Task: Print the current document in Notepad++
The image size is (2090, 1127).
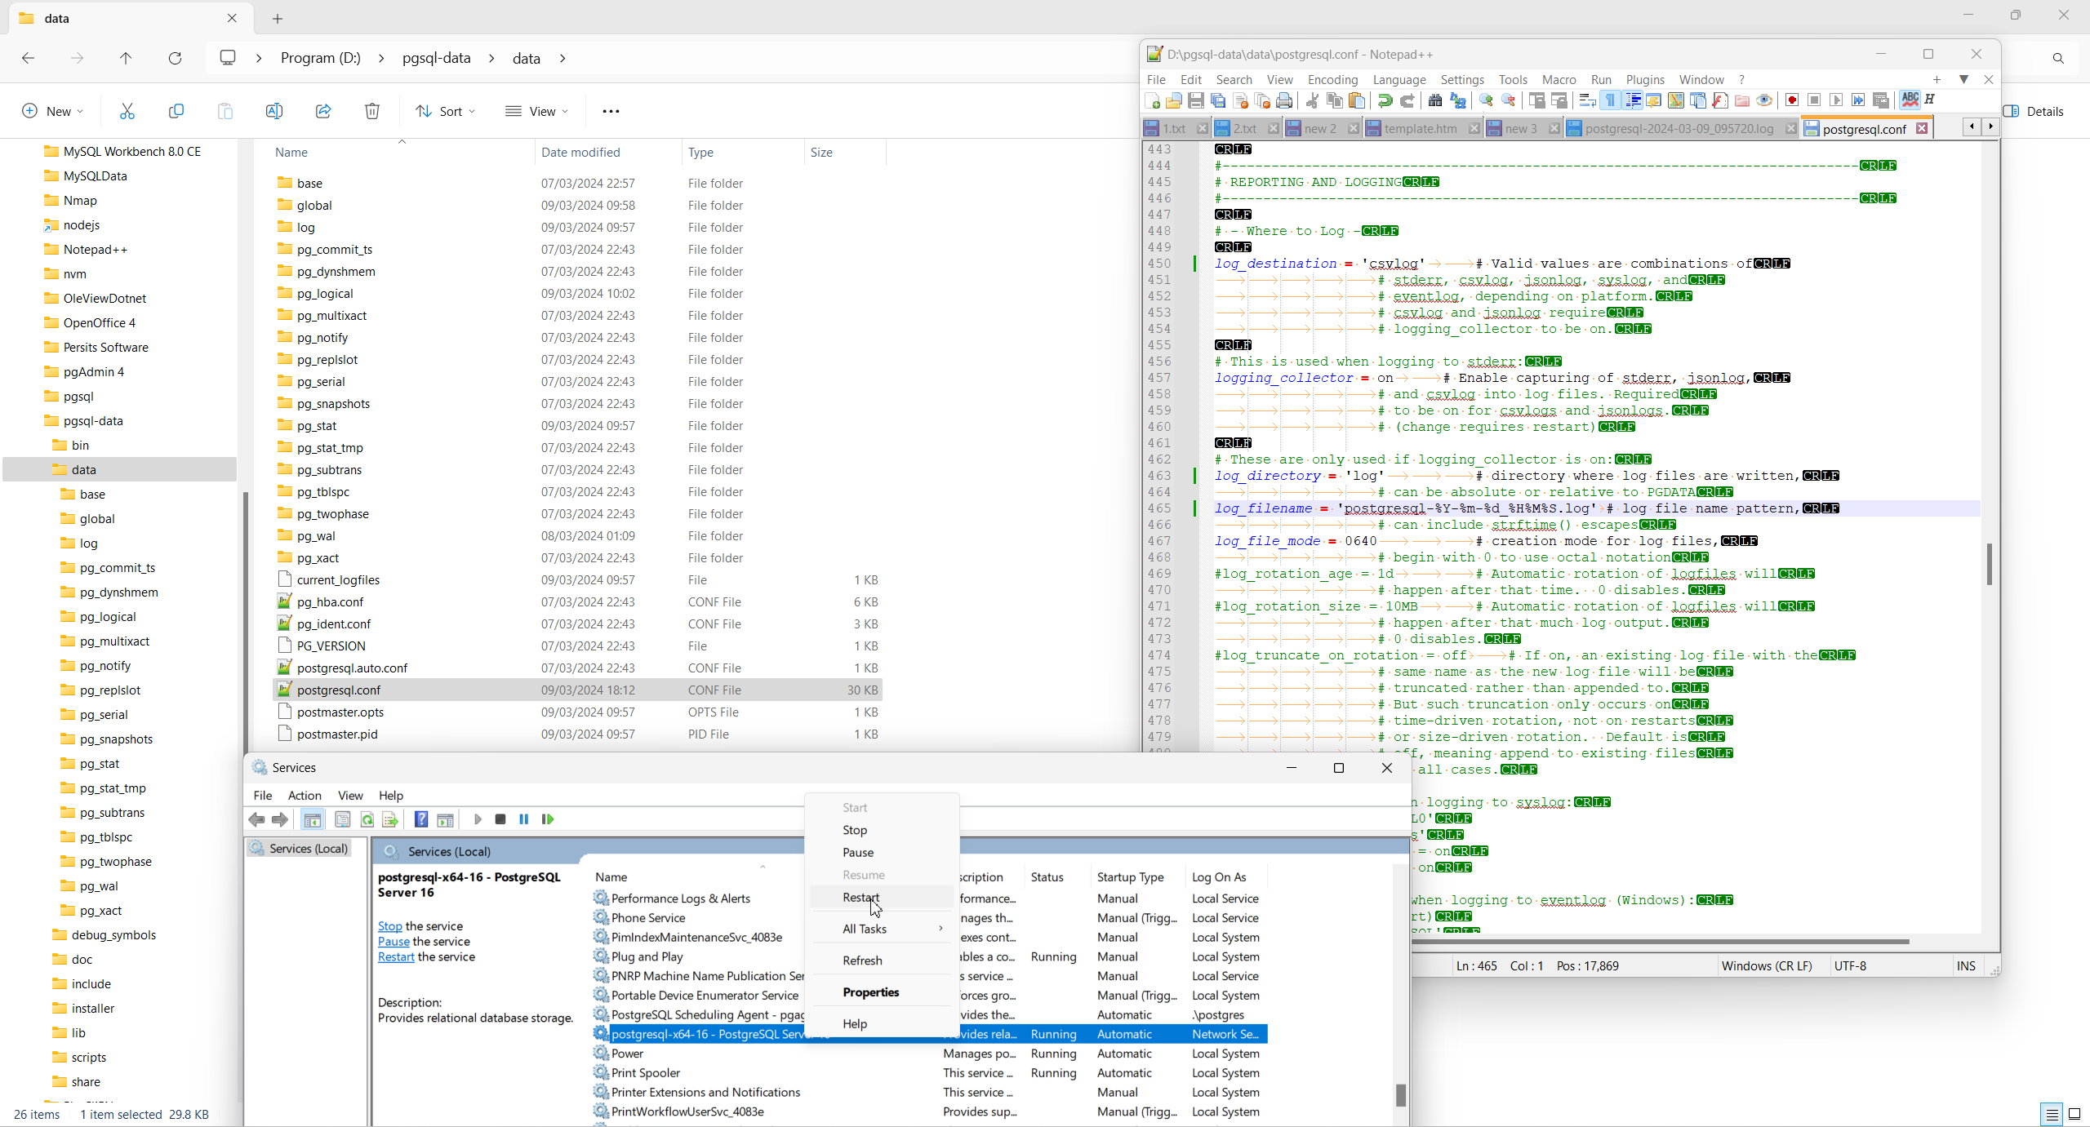Action: (x=1284, y=100)
